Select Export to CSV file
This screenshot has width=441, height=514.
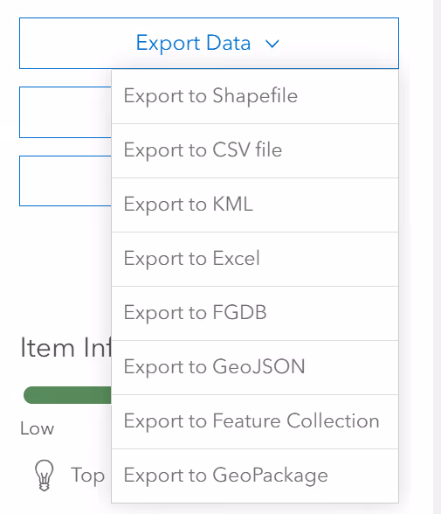(x=255, y=151)
